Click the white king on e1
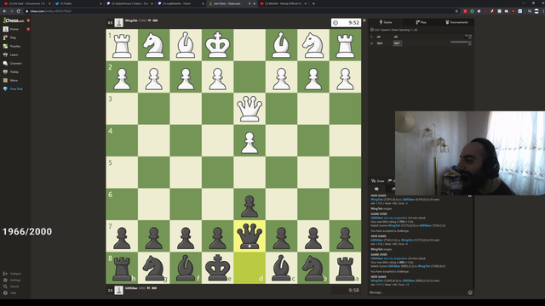This screenshot has width=545, height=306. point(218,45)
